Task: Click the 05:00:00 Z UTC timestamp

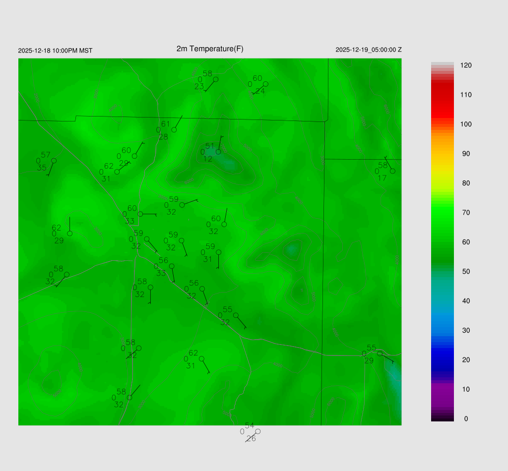Action: pos(369,50)
